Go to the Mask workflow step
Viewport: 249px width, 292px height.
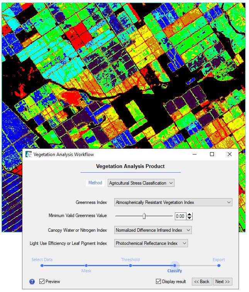pyautogui.click(x=86, y=265)
